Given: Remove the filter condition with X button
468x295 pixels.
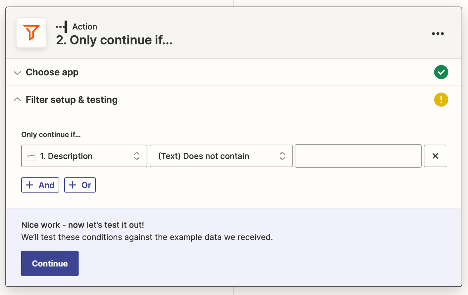Looking at the screenshot, I should 435,156.
